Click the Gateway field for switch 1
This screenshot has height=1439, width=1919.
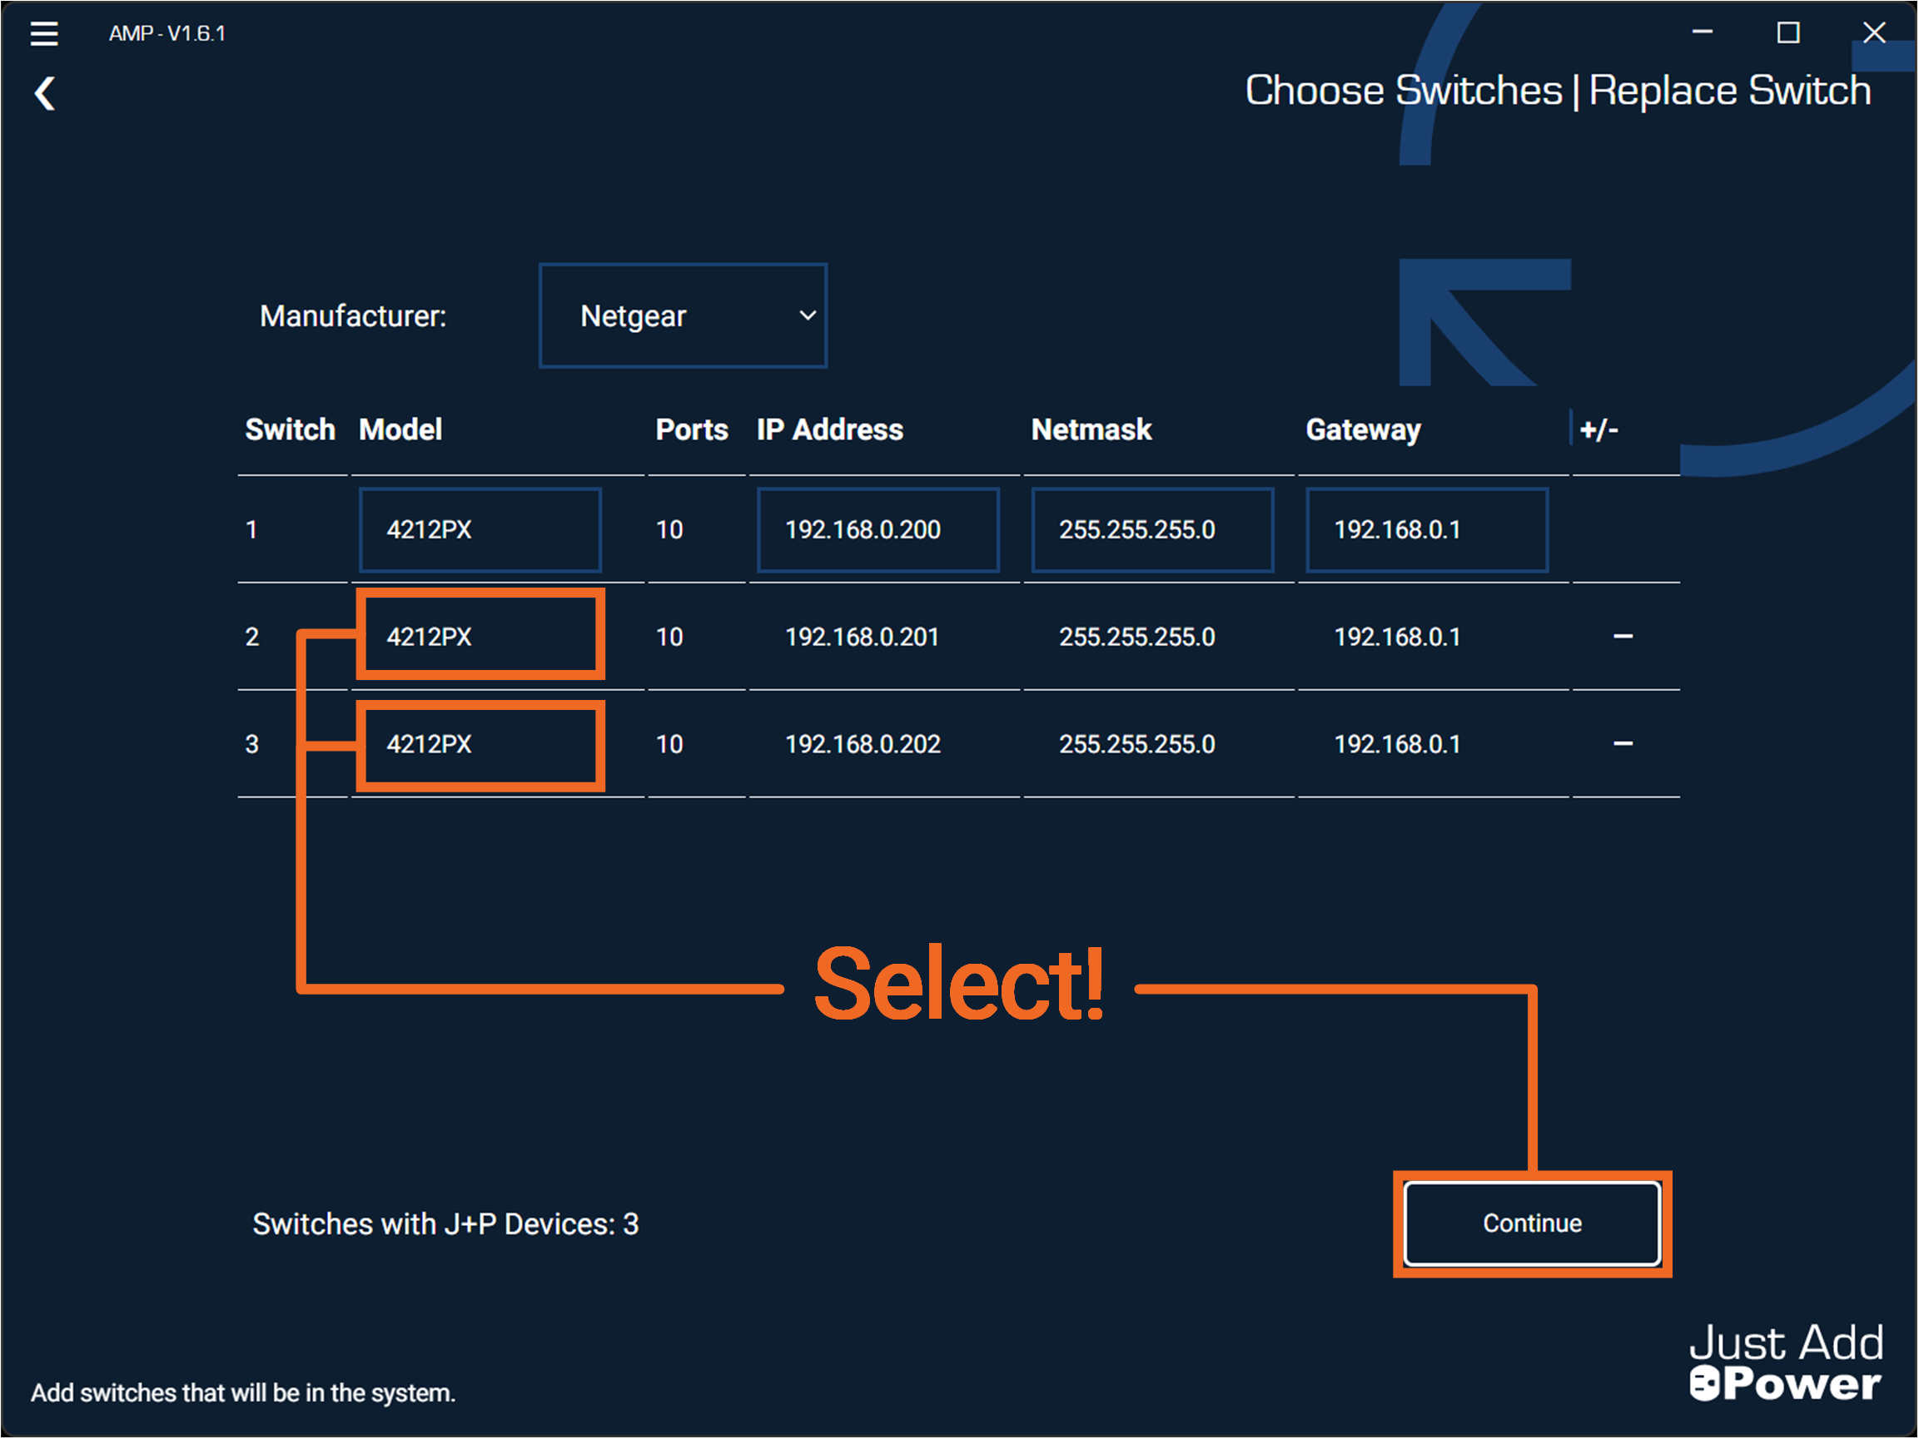coord(1426,530)
